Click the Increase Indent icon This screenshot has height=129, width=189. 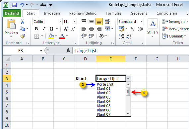[x=92, y=36]
